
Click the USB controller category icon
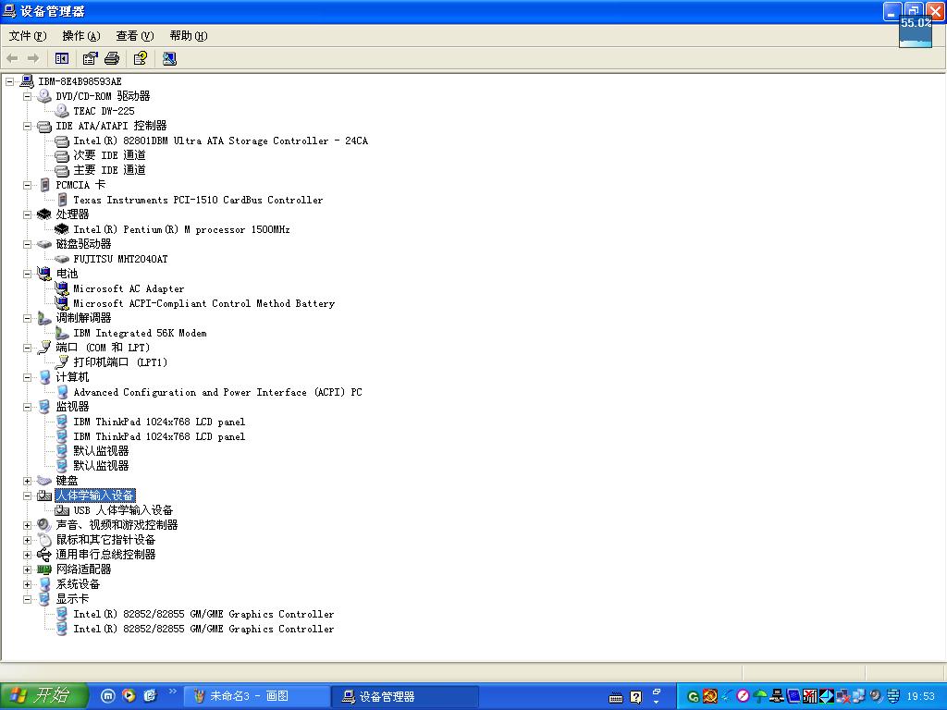pyautogui.click(x=44, y=555)
